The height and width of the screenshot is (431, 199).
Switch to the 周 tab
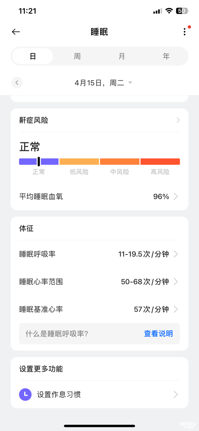click(77, 56)
